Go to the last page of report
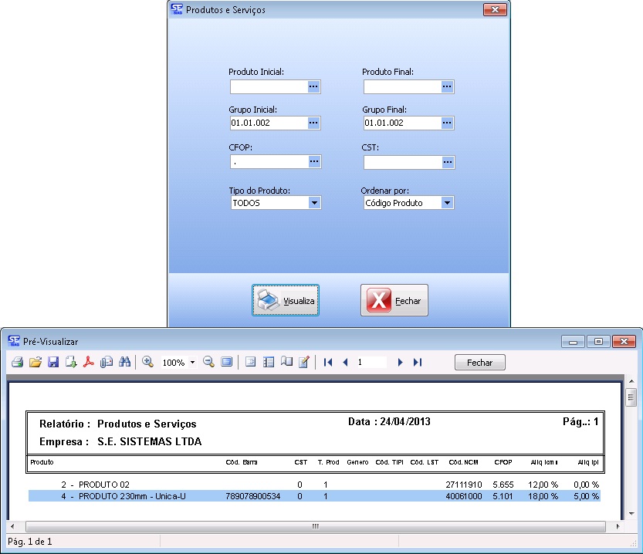This screenshot has width=643, height=554. [418, 362]
